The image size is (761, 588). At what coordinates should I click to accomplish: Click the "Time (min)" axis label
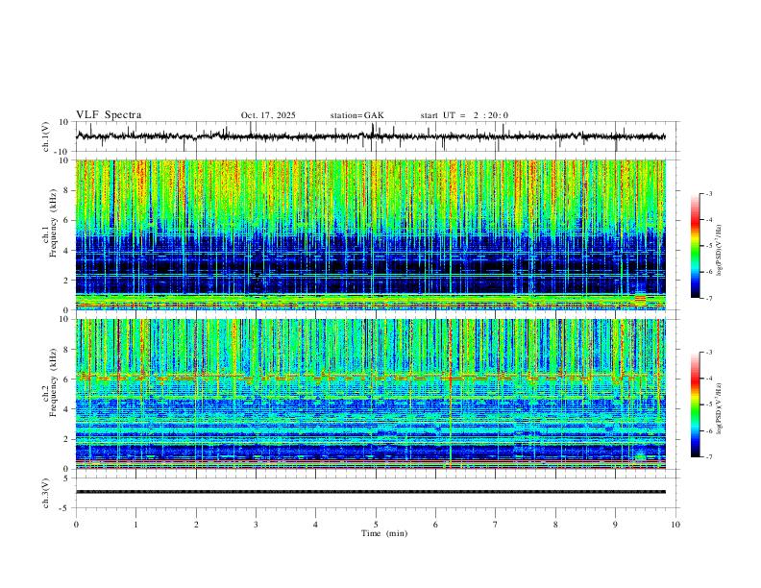click(384, 533)
